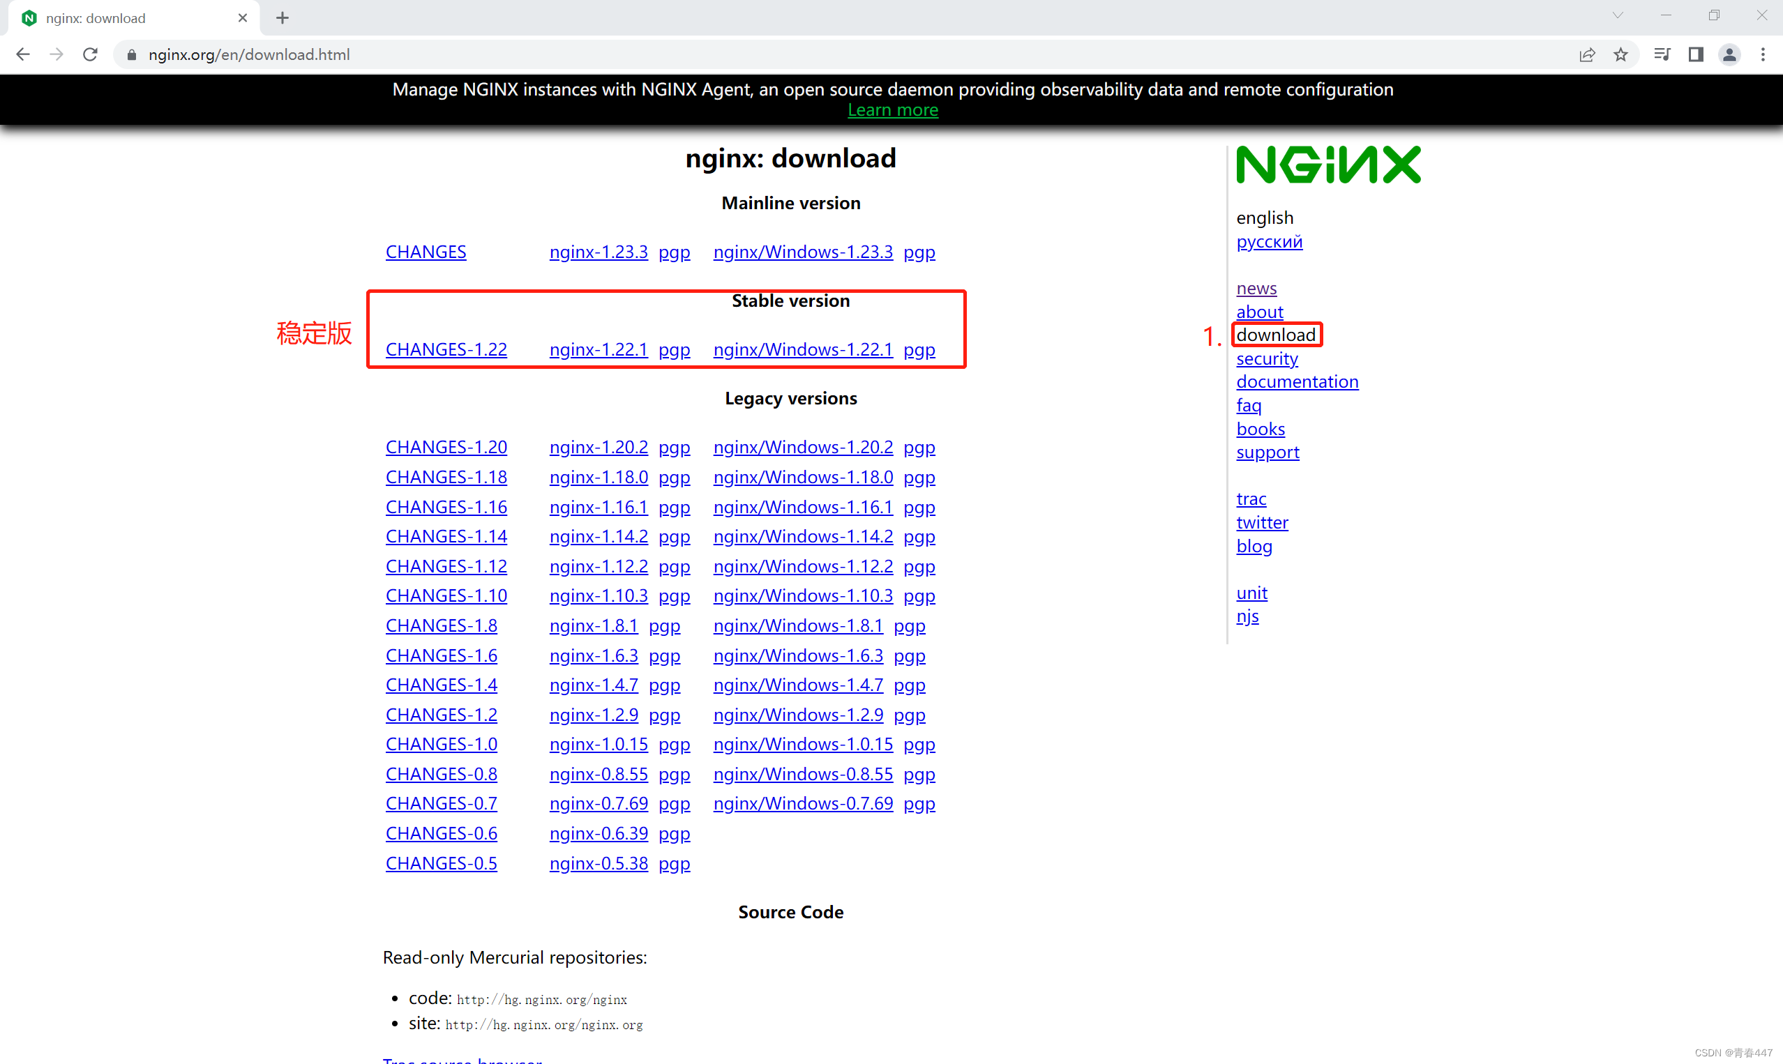Open the media control queue icon
The image size is (1783, 1064).
point(1662,54)
